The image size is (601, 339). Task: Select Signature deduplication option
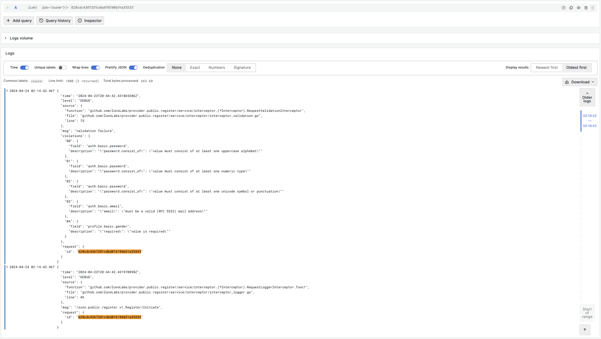pos(242,68)
